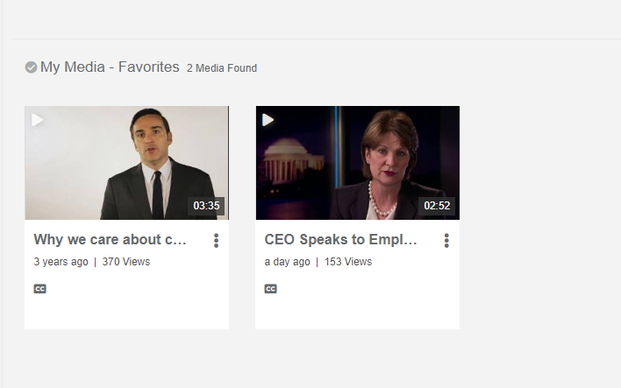
Task: Click the "3 years ago" date text
Action: [61, 262]
